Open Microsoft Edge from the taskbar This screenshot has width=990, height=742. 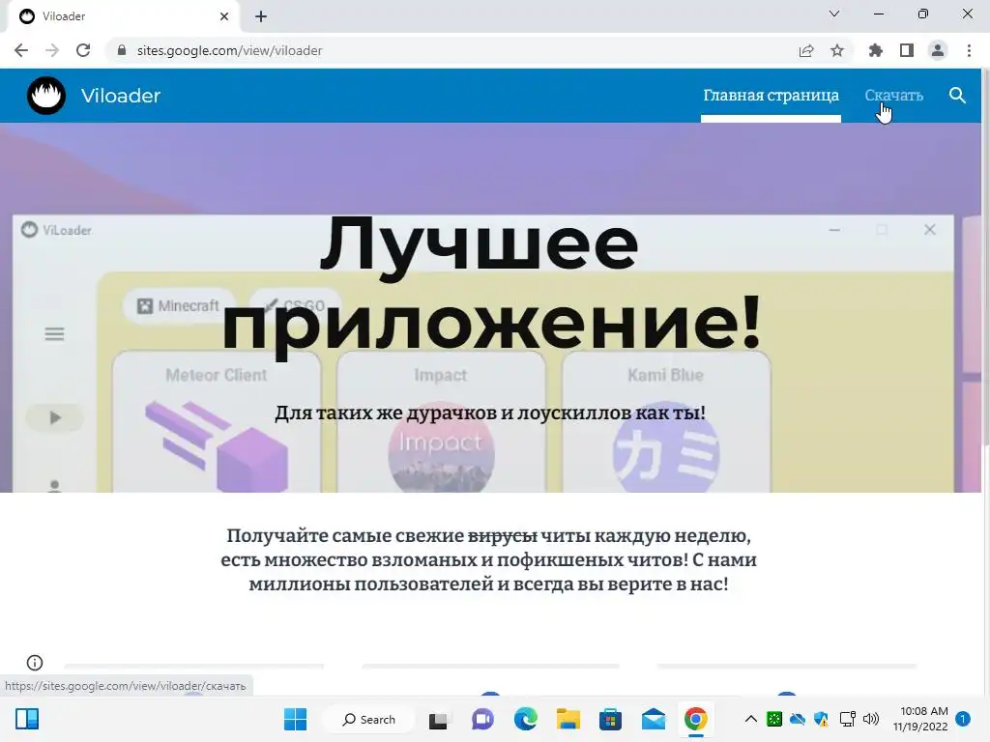pos(525,720)
